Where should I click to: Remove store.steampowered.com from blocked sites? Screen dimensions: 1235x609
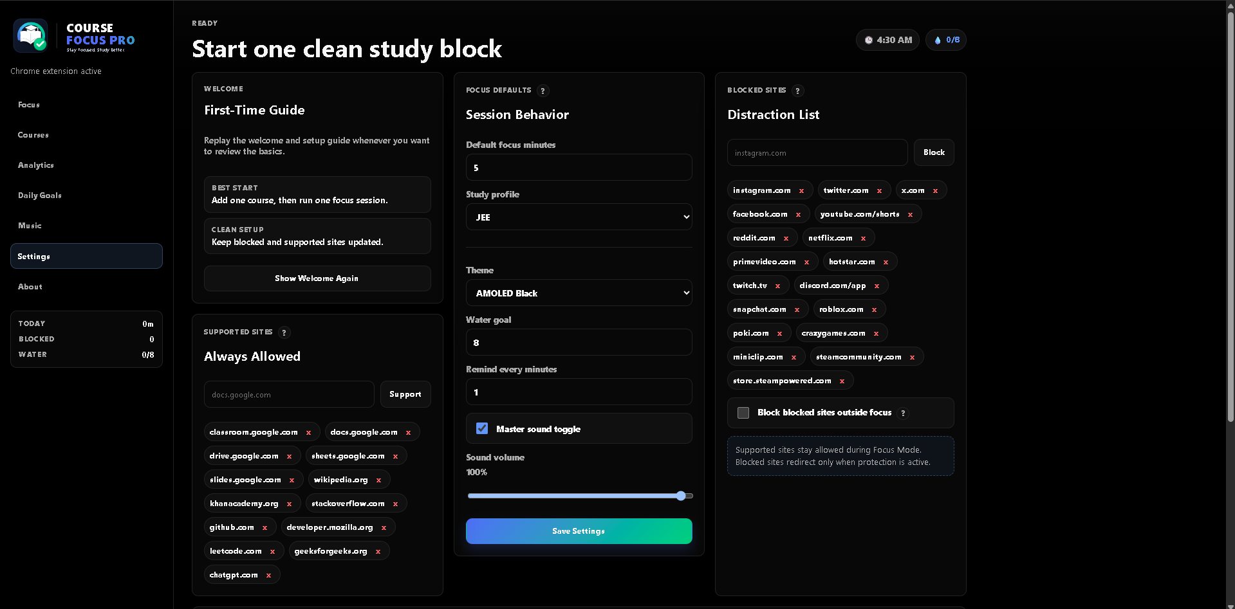click(x=842, y=381)
